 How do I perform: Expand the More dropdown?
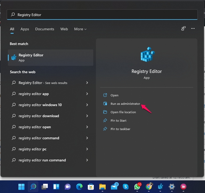pos(80,29)
